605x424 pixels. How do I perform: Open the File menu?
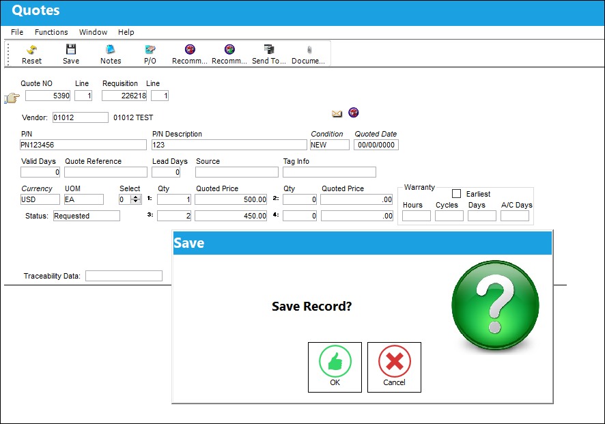pos(17,32)
